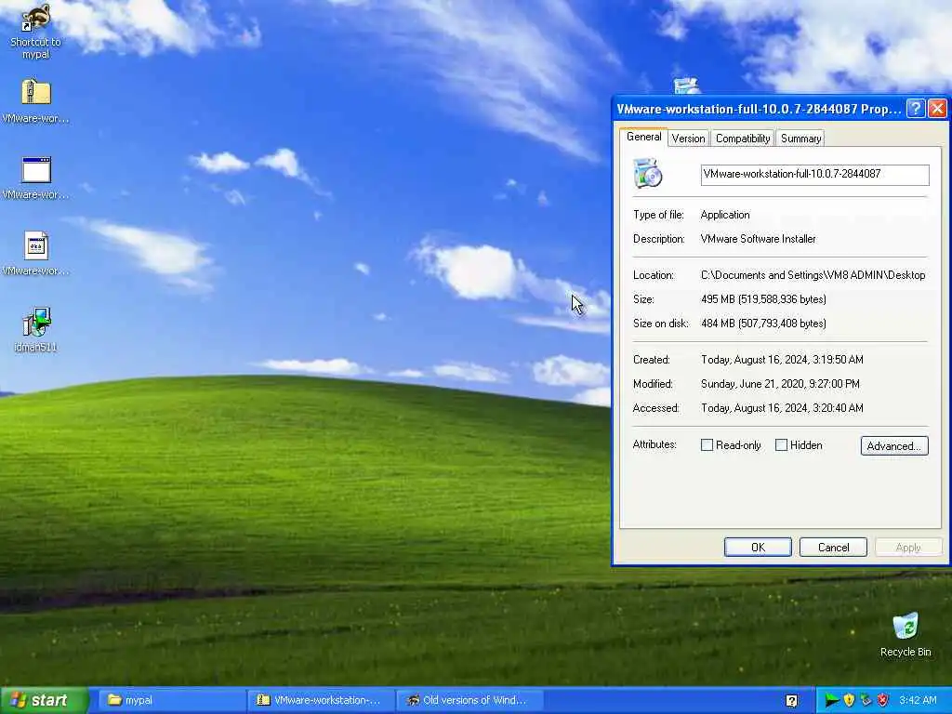Click the Start button
The height and width of the screenshot is (714, 952).
pos(44,700)
